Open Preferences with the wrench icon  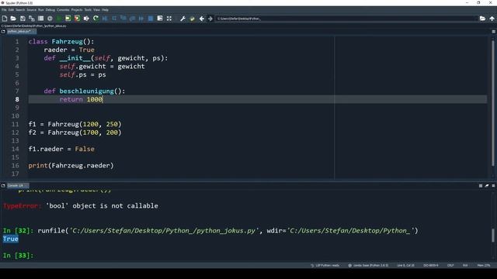tap(183, 19)
